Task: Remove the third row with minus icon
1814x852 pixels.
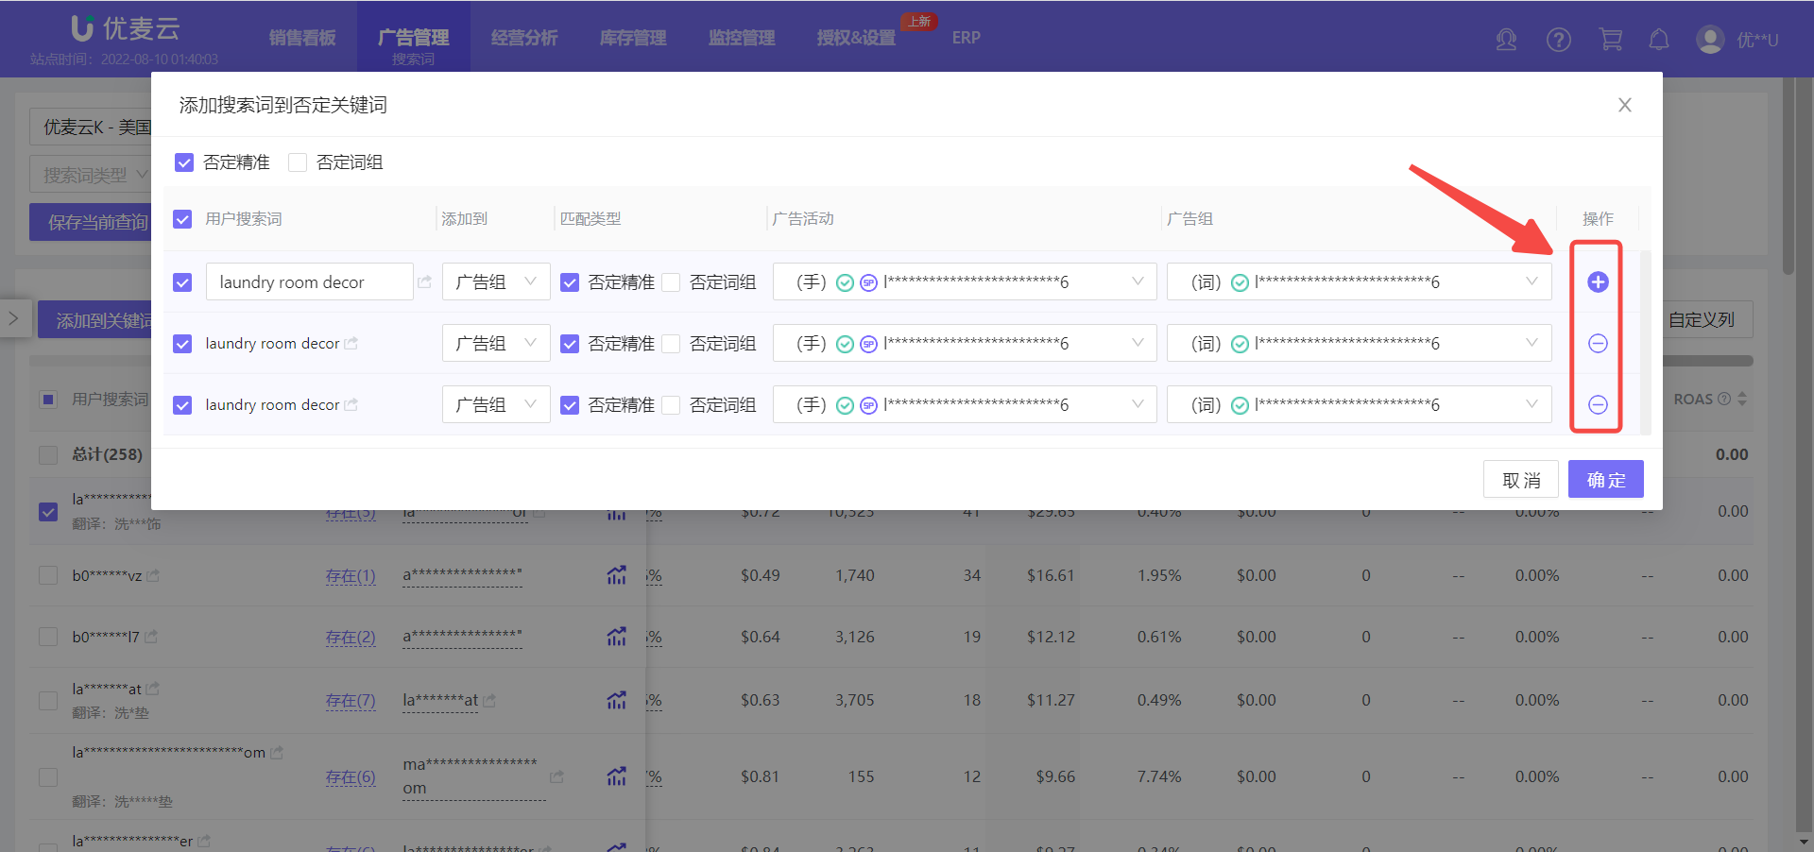Action: tap(1597, 404)
